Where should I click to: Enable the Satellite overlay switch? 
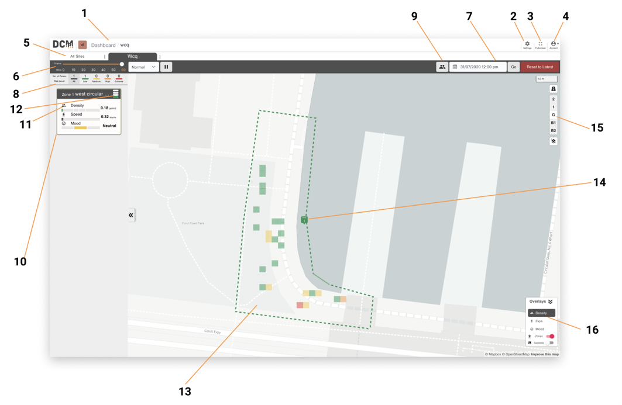(550, 343)
